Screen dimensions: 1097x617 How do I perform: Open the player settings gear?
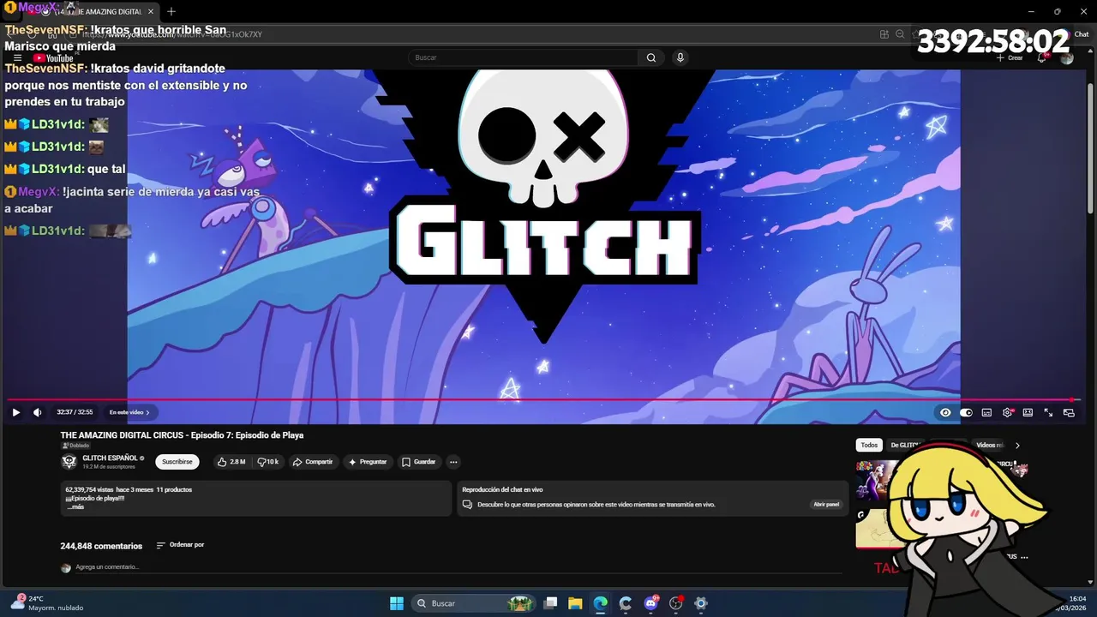click(1008, 412)
